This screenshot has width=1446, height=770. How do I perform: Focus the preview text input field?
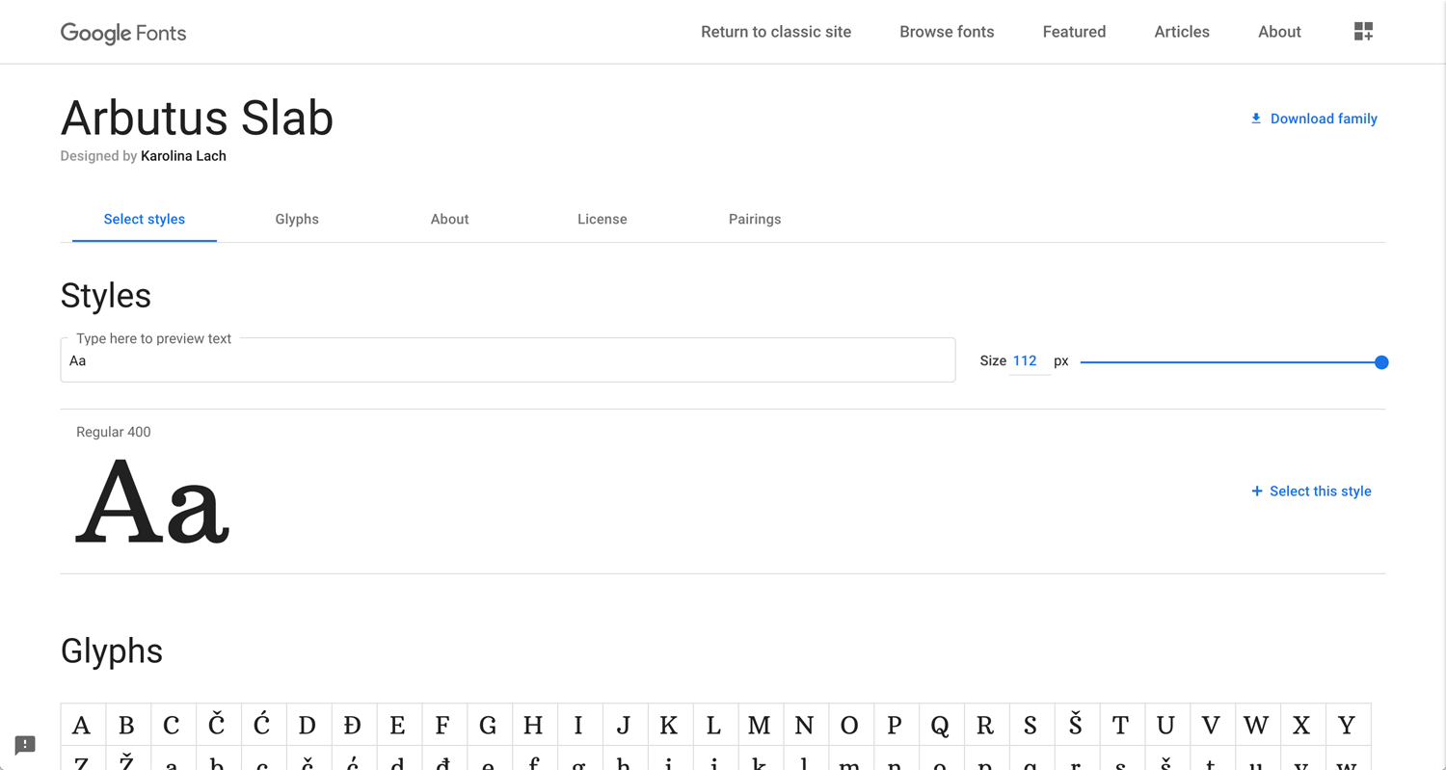(508, 360)
